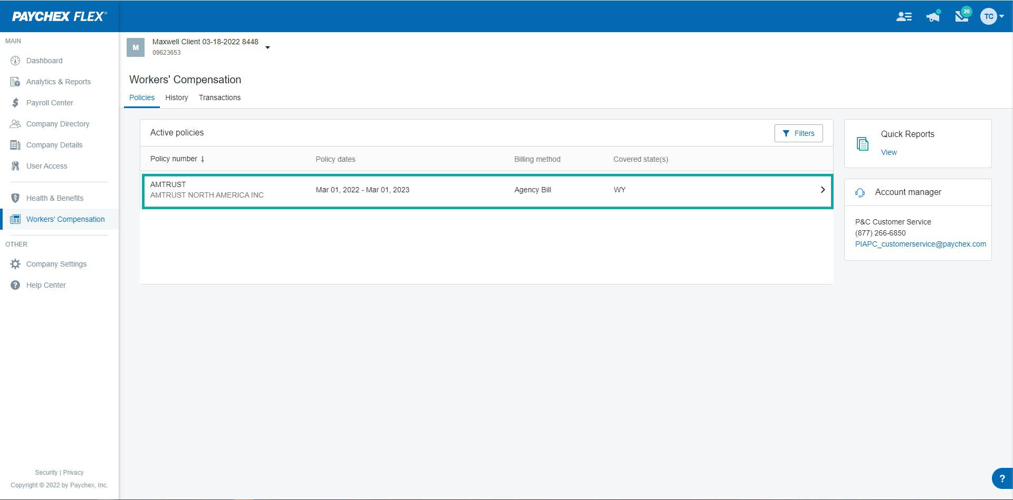Click the Dashboard gauge icon
This screenshot has height=500, width=1013.
click(15, 61)
